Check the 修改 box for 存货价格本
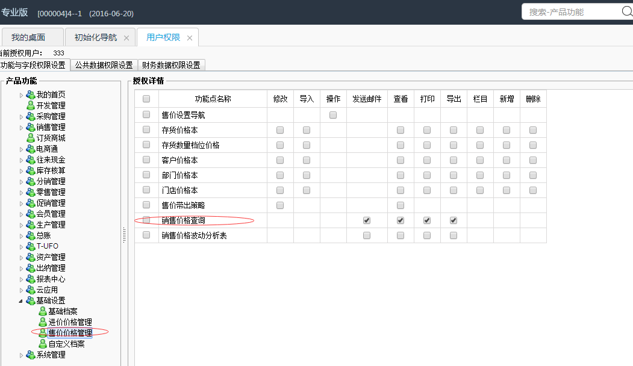The image size is (633, 366). point(280,130)
